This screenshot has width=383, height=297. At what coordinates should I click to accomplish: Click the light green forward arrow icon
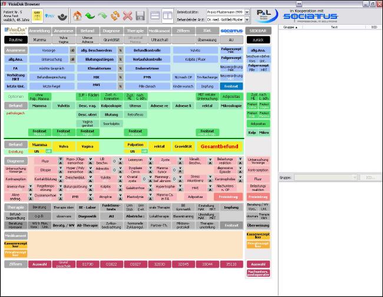click(103, 15)
